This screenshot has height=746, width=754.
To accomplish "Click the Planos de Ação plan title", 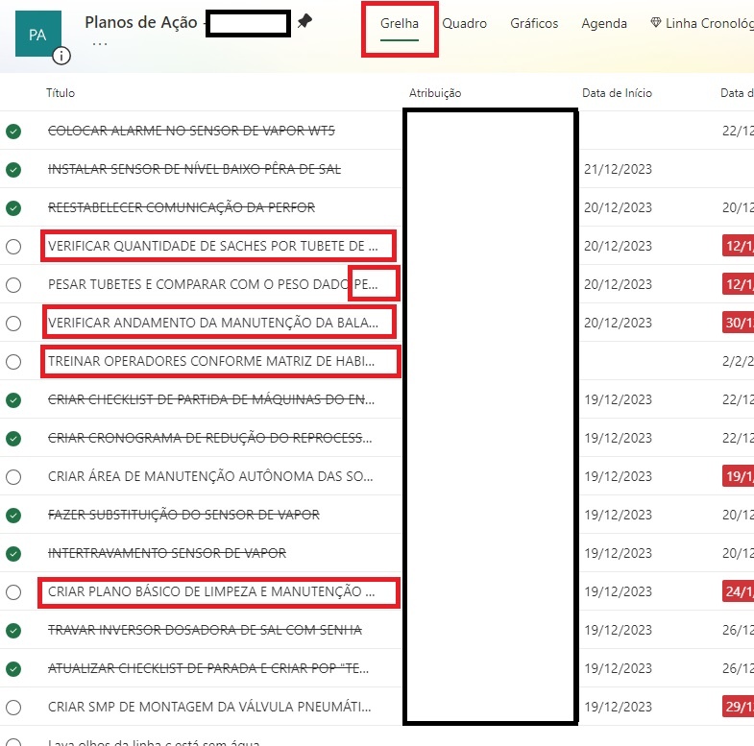I will click(x=141, y=22).
